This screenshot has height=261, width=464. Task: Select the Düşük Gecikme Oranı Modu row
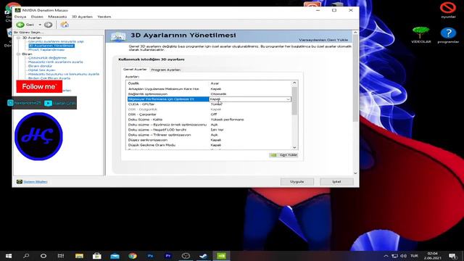[x=209, y=145]
